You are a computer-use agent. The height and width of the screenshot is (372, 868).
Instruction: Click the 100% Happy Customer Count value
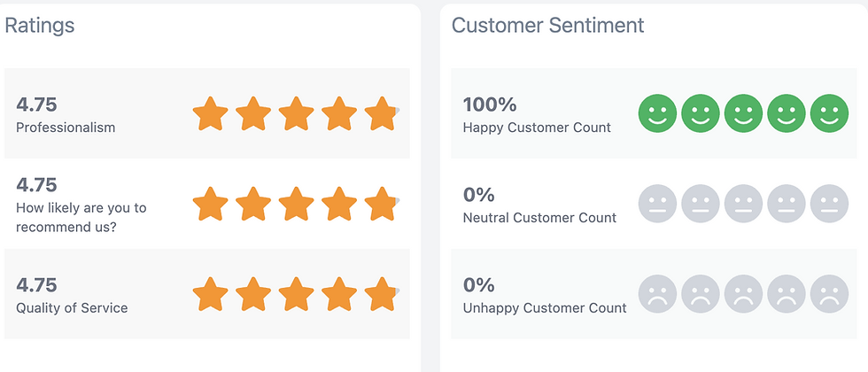tap(490, 104)
